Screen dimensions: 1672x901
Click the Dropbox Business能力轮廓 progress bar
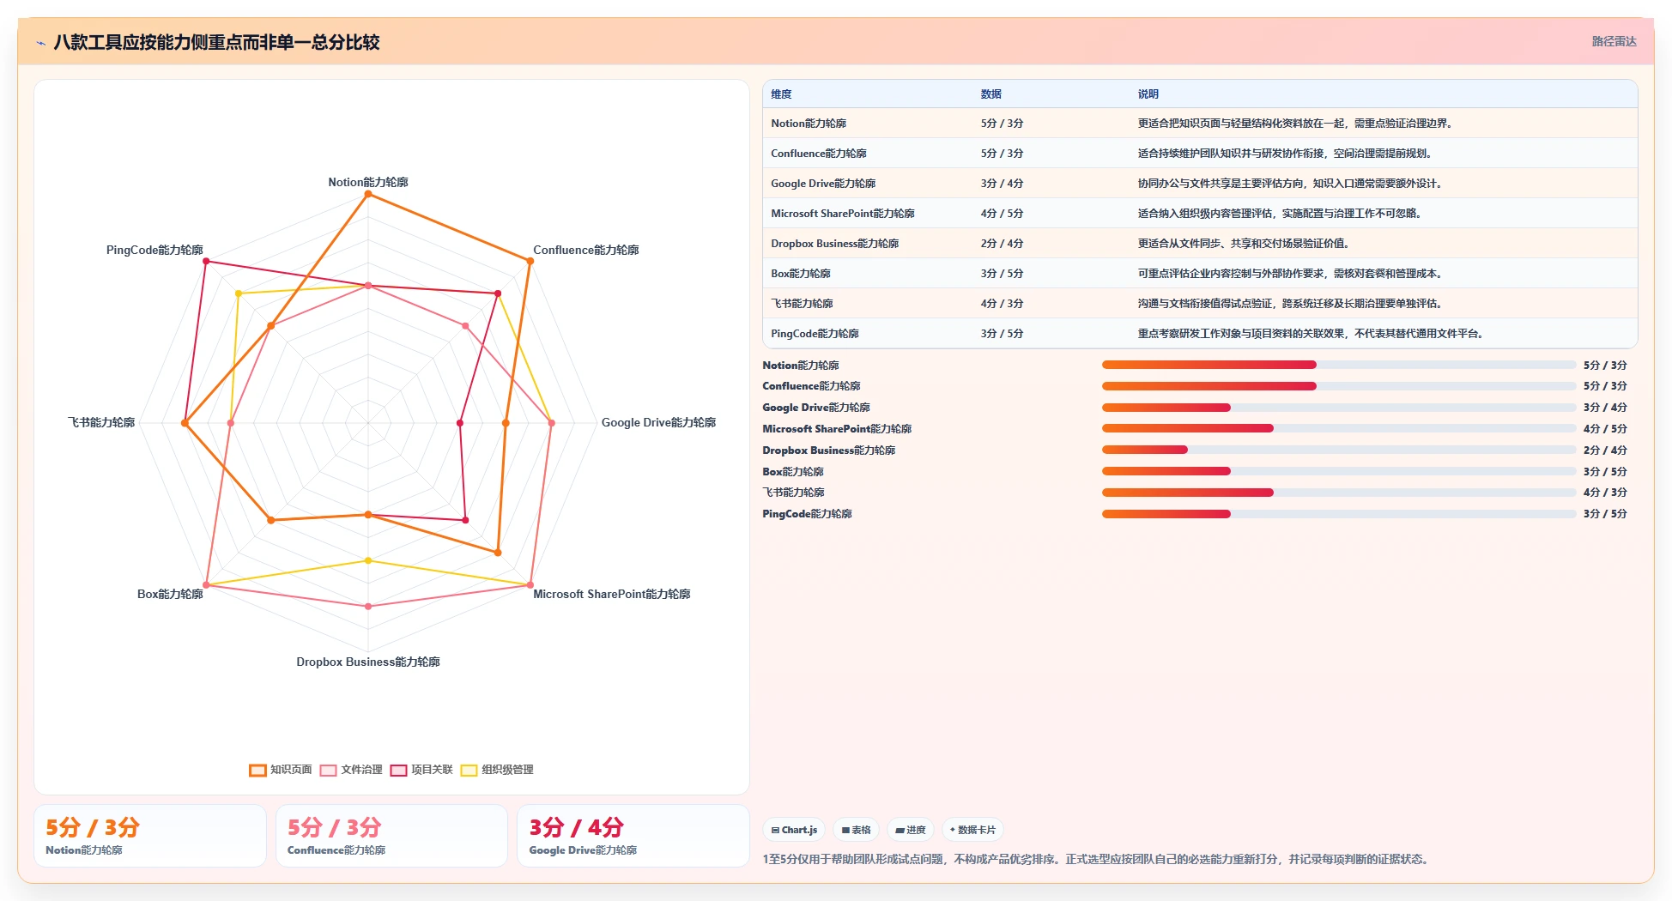[1339, 450]
